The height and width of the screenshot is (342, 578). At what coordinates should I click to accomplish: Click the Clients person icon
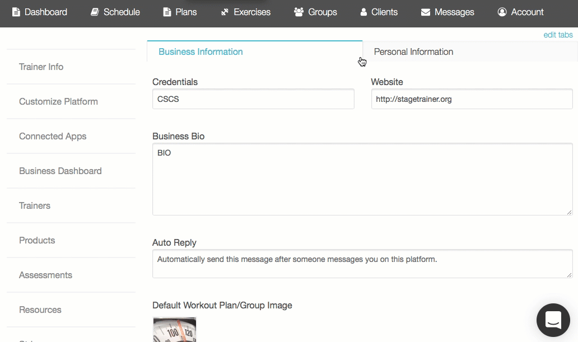click(363, 12)
